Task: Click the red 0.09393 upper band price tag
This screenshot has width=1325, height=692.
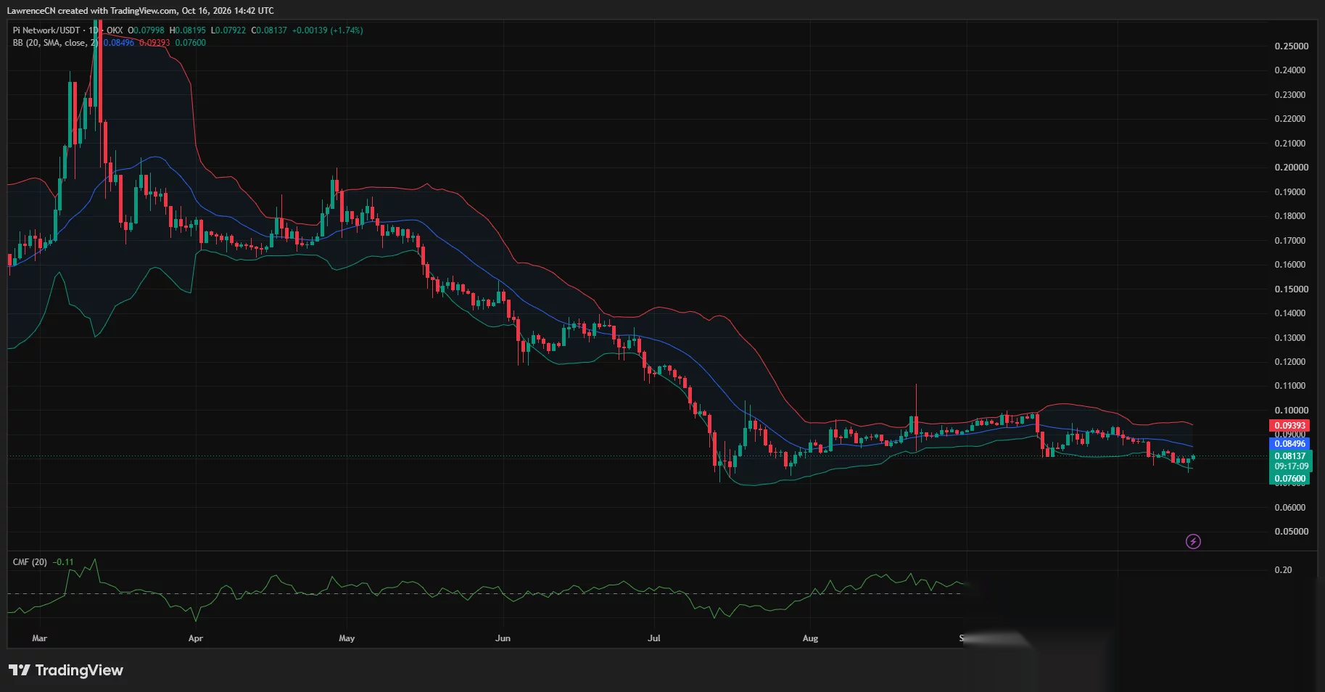Action: click(1289, 426)
